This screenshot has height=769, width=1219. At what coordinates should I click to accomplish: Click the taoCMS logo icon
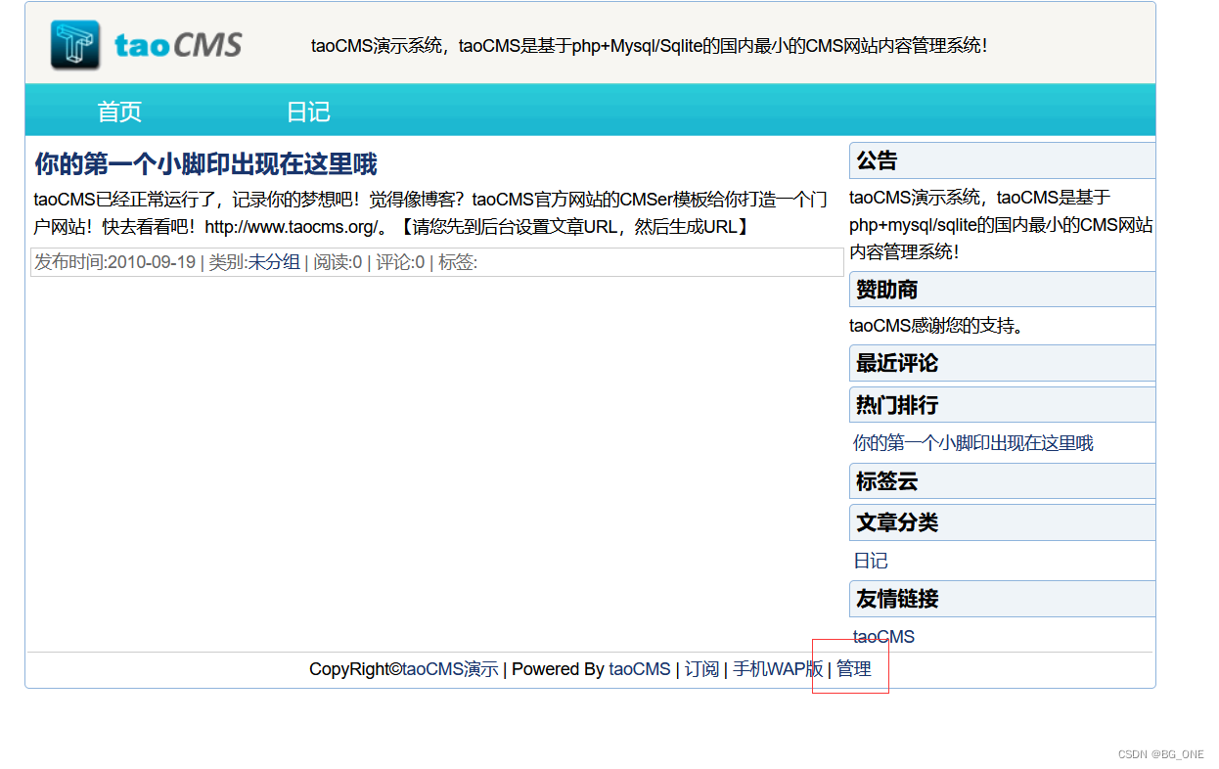point(75,45)
